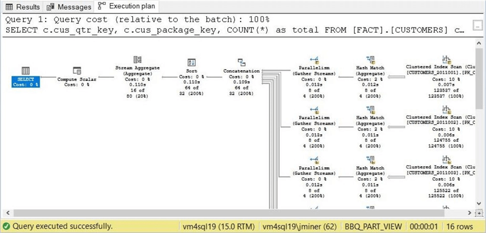The width and height of the screenshot is (486, 233).
Task: Select the Compute Scalar operator icon
Action: (77, 71)
